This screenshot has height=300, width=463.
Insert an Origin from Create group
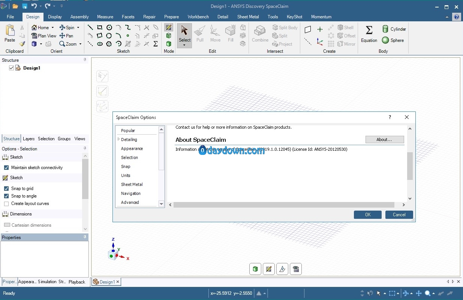pos(320,42)
